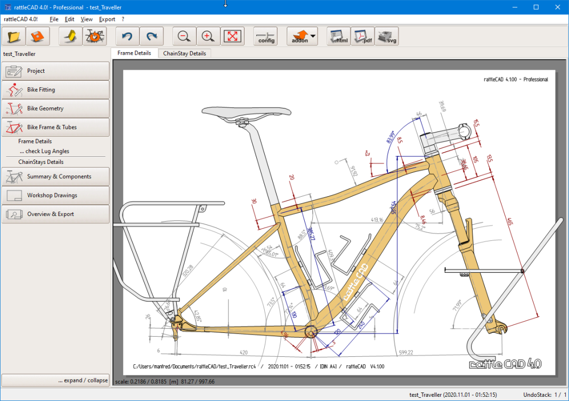Open the addon dropdown menu
This screenshot has width=569, height=401.
point(302,36)
